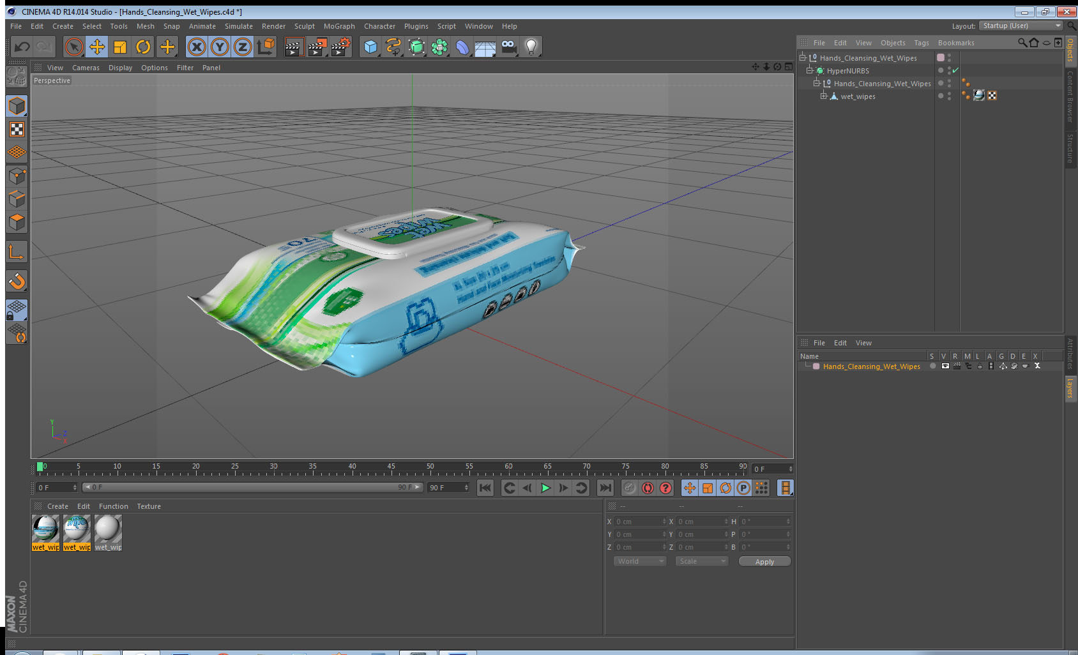
Task: Select the first wet_wip material thumbnail
Action: pyautogui.click(x=45, y=532)
